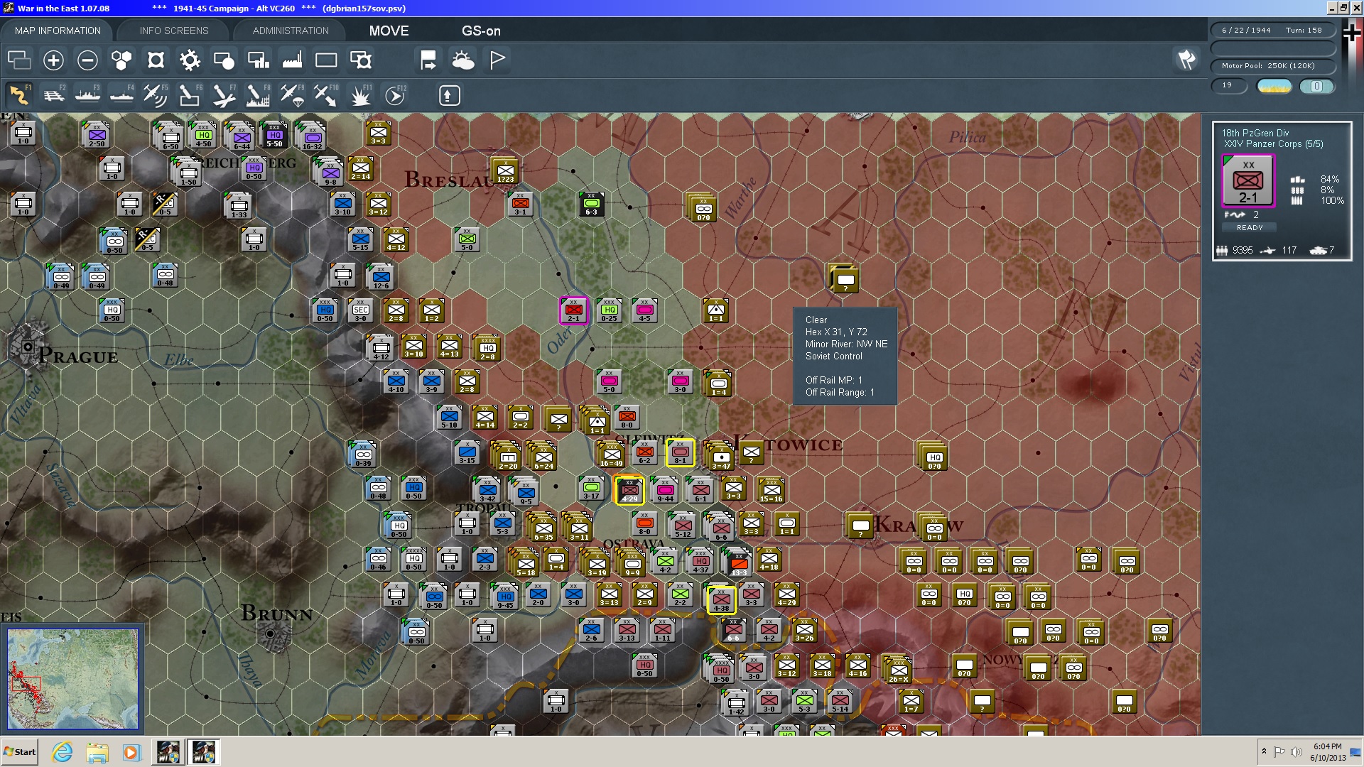This screenshot has width=1364, height=767.
Task: Click the zoom in plus icon
Action: [x=53, y=60]
